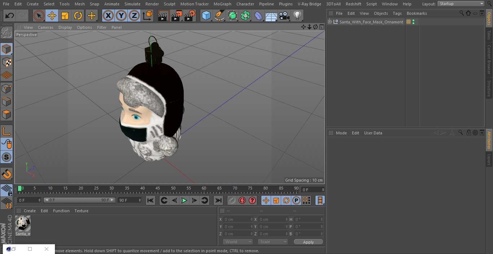Switch to the Content Browser tab
Image resolution: width=493 pixels, height=254 pixels.
pyautogui.click(x=489, y=59)
